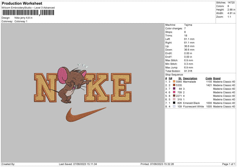Click the Stitches count 14720
The image size is (237, 167).
(231, 3)
